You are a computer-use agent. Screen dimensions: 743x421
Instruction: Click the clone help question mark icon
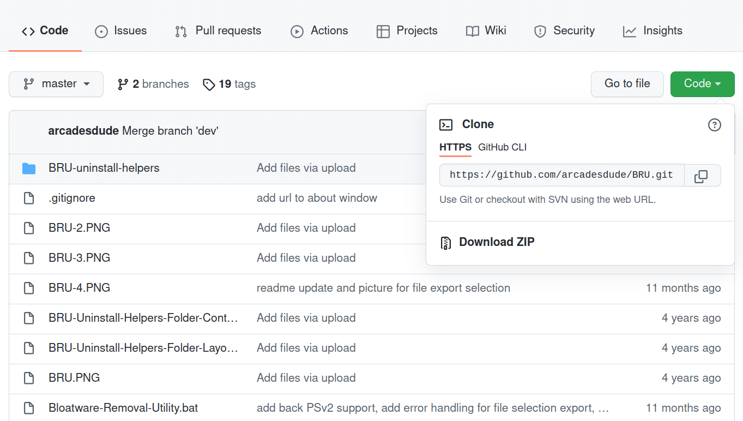pos(714,125)
